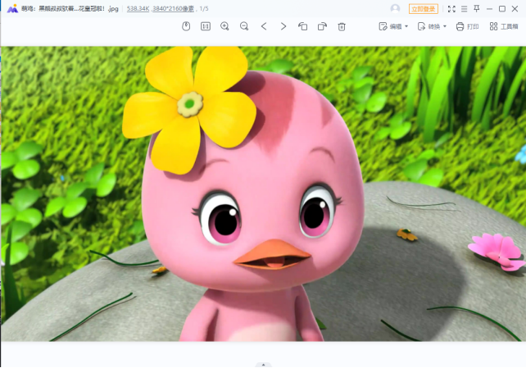The image size is (526, 368).
Task: Rotate the image clockwise
Action: (x=322, y=26)
